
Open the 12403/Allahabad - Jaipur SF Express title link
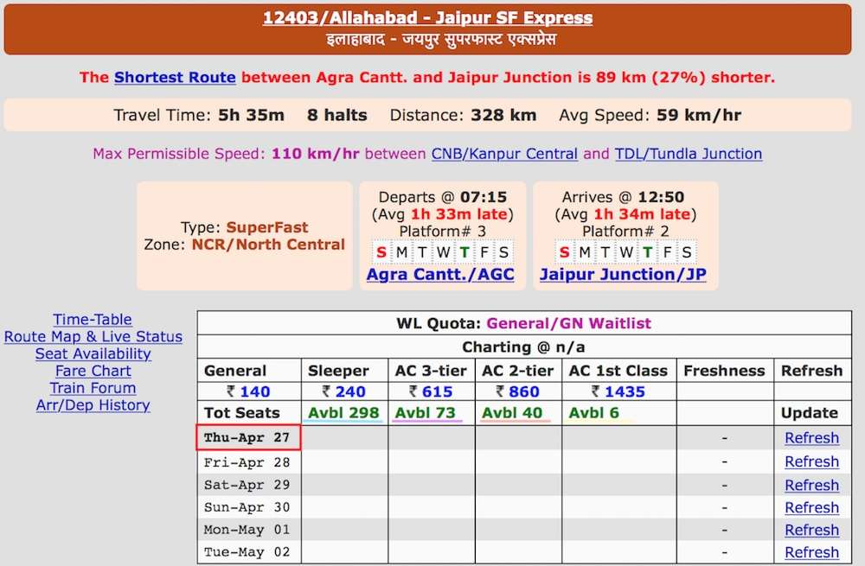427,17
